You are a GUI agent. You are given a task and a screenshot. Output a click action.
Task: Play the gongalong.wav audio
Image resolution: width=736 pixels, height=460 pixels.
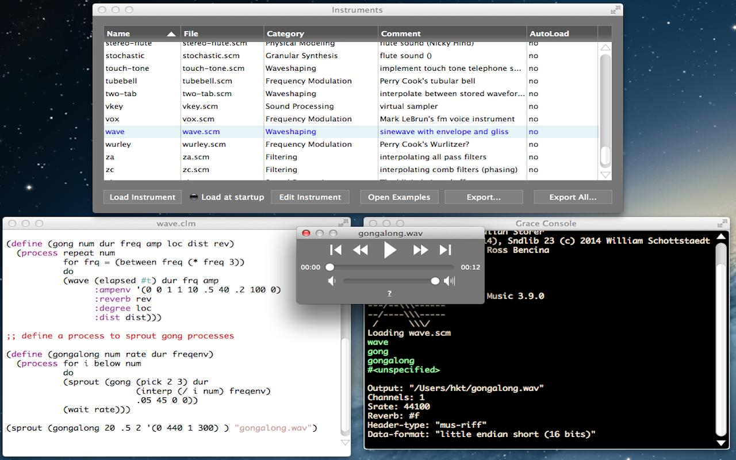tap(390, 250)
